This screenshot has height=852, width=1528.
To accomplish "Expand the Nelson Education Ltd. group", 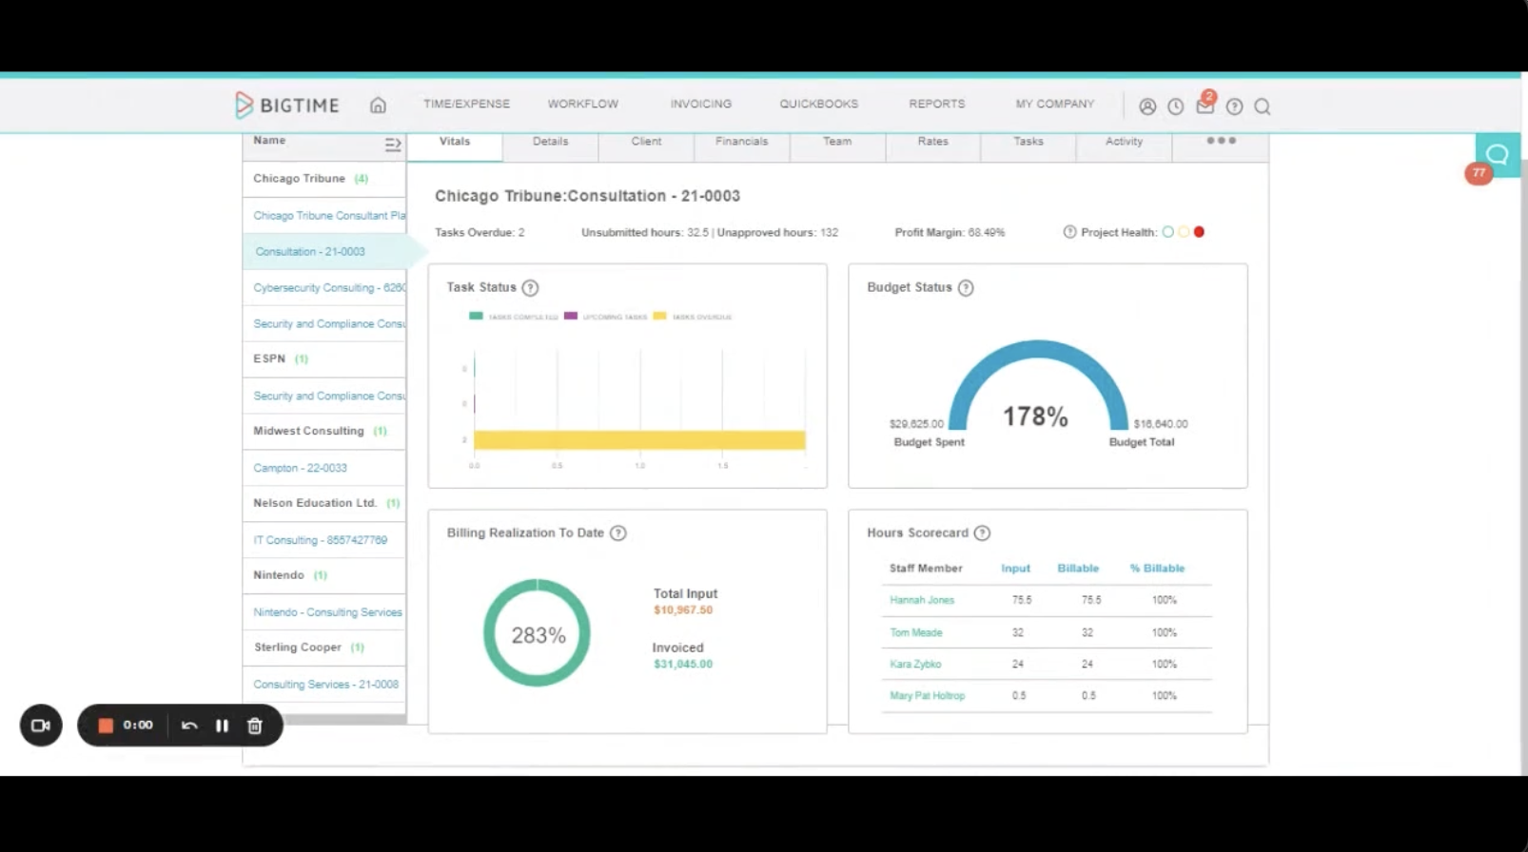I will (x=324, y=503).
